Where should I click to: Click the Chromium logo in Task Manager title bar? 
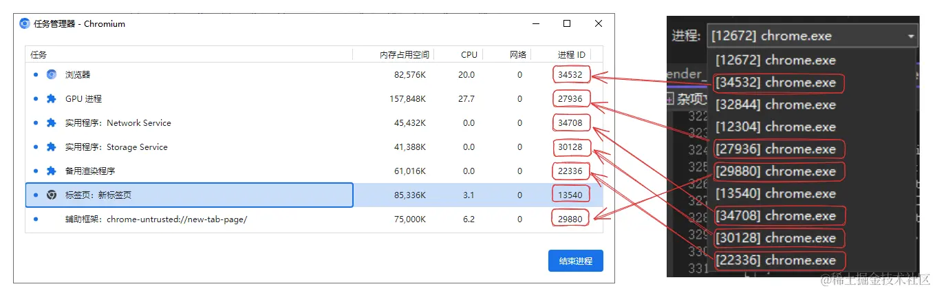[x=25, y=23]
